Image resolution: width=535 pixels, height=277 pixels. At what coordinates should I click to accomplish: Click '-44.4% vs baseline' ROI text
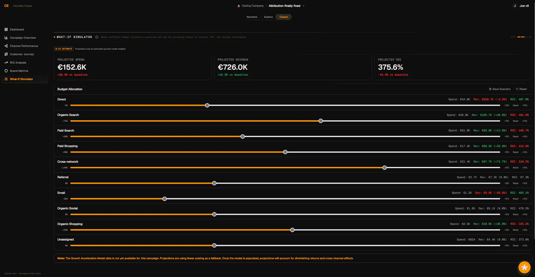[393, 75]
